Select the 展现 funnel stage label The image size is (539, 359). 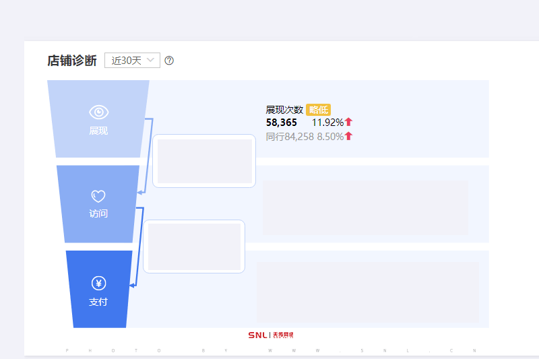point(98,131)
